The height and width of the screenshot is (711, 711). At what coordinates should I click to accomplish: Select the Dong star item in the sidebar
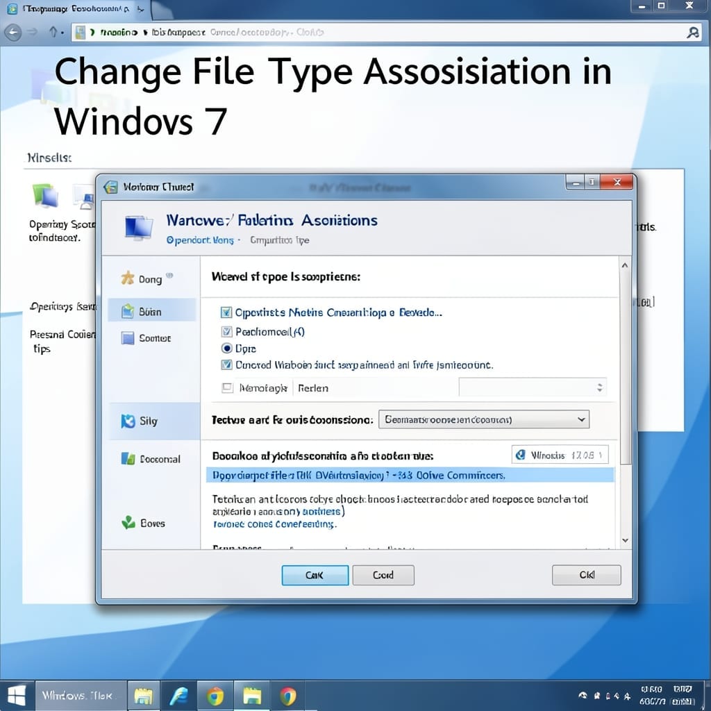[147, 278]
